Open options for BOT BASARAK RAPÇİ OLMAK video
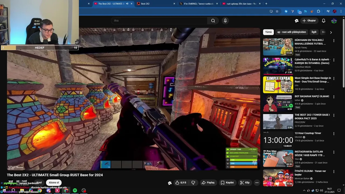 [334, 97]
